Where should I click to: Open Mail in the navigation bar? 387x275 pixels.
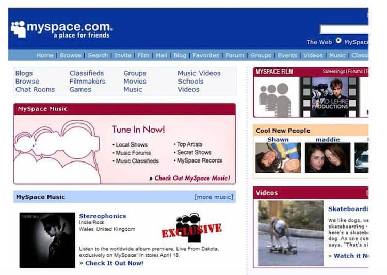coord(162,55)
